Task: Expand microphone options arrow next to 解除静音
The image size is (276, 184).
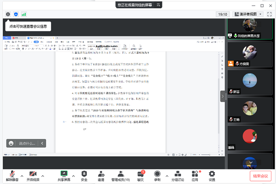Action: (x=22, y=176)
